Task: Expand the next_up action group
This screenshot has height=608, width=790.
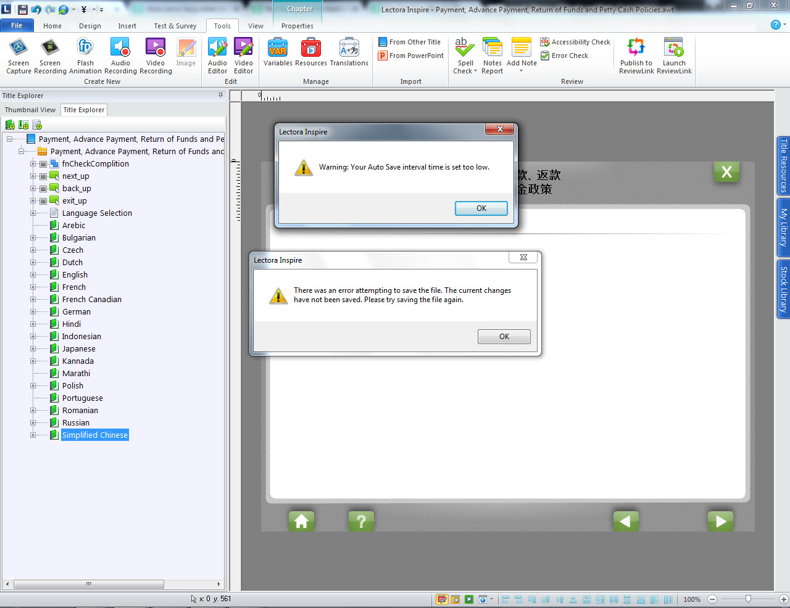Action: pos(33,176)
